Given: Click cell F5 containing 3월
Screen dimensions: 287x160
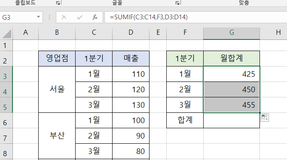Looking at the screenshot, I should click(x=185, y=105).
